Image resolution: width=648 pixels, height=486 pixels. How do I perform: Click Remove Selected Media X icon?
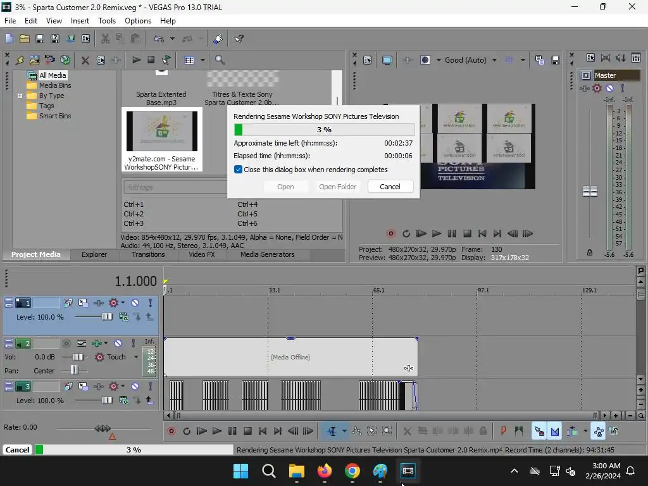coord(85,60)
